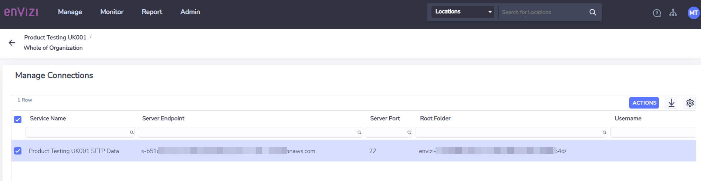The width and height of the screenshot is (701, 181).
Task: Open the organization hierarchy icon
Action: tap(673, 13)
